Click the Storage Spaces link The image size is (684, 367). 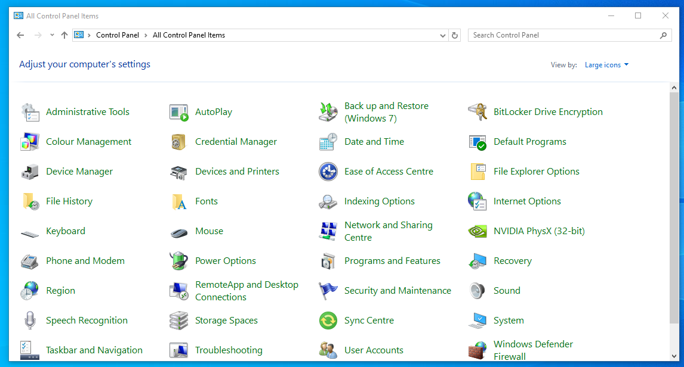pyautogui.click(x=226, y=321)
